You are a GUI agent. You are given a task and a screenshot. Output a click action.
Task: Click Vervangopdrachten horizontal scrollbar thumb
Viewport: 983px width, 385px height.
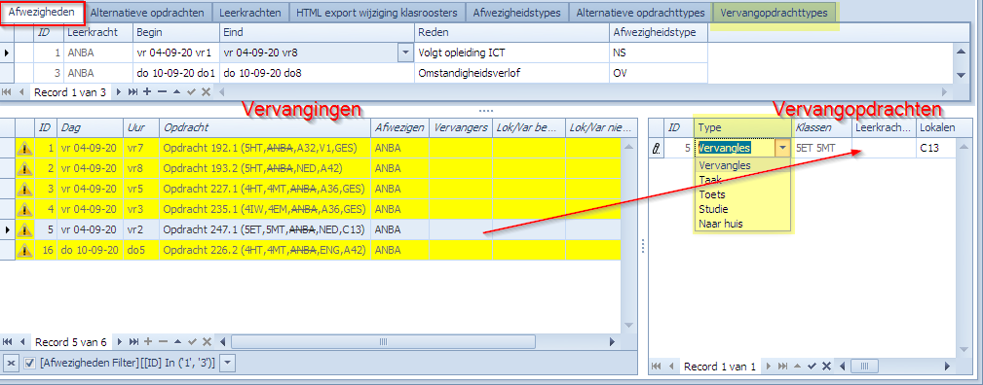(864, 367)
